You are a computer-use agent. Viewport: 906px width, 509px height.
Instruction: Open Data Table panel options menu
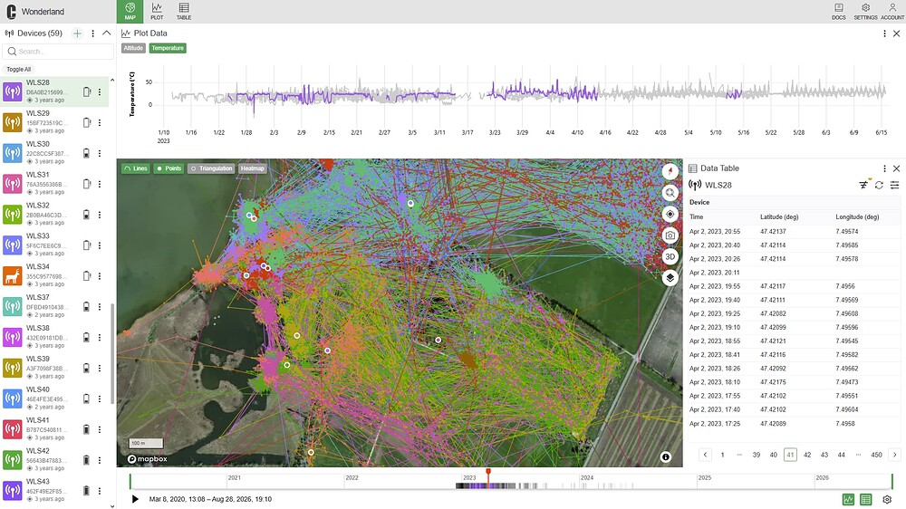coord(884,168)
